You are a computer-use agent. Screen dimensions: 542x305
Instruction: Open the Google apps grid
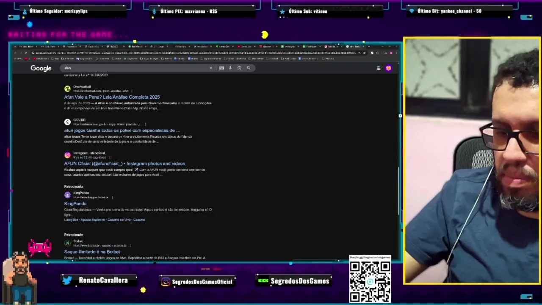(379, 68)
